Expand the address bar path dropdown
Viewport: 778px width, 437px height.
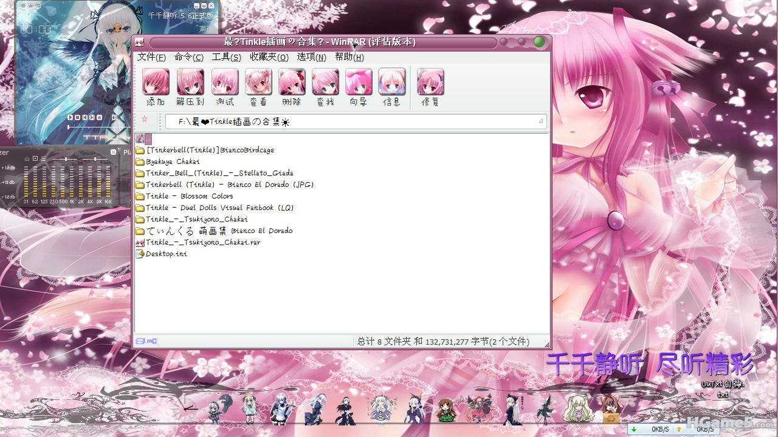pos(541,121)
